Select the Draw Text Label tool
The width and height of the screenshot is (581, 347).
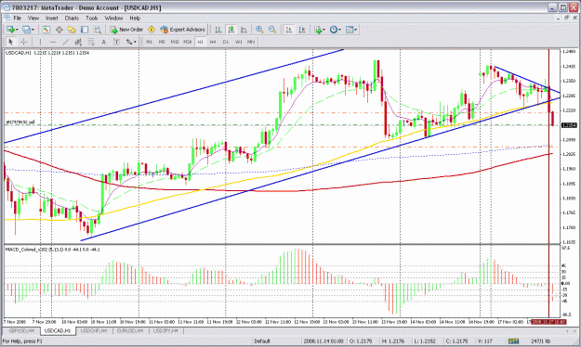(116, 42)
